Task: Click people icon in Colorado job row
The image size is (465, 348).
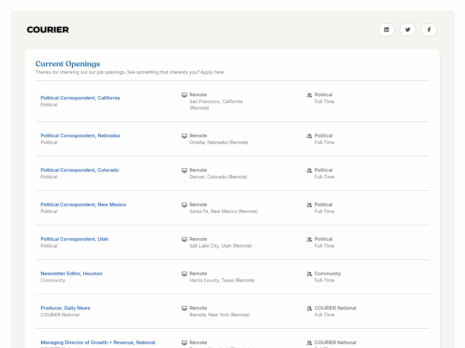Action: 309,170
